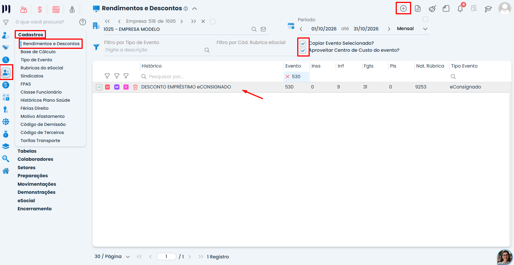Jump to last company with double chevron
This screenshot has width=514, height=265.
click(x=194, y=21)
